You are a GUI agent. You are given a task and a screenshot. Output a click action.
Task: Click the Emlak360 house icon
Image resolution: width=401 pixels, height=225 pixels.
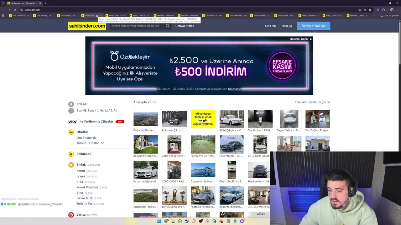[x=71, y=154]
